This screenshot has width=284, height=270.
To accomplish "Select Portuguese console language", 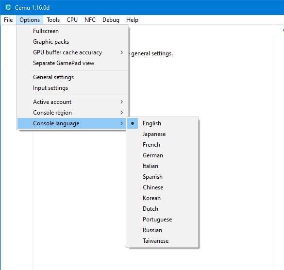I will tap(163, 219).
